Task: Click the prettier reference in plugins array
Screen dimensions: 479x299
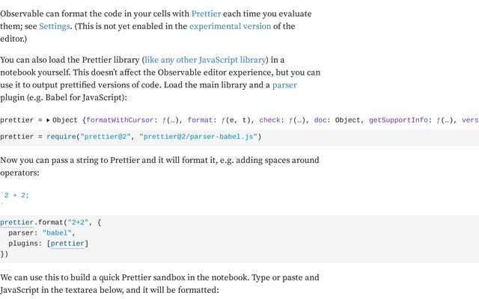Action: 67,244
